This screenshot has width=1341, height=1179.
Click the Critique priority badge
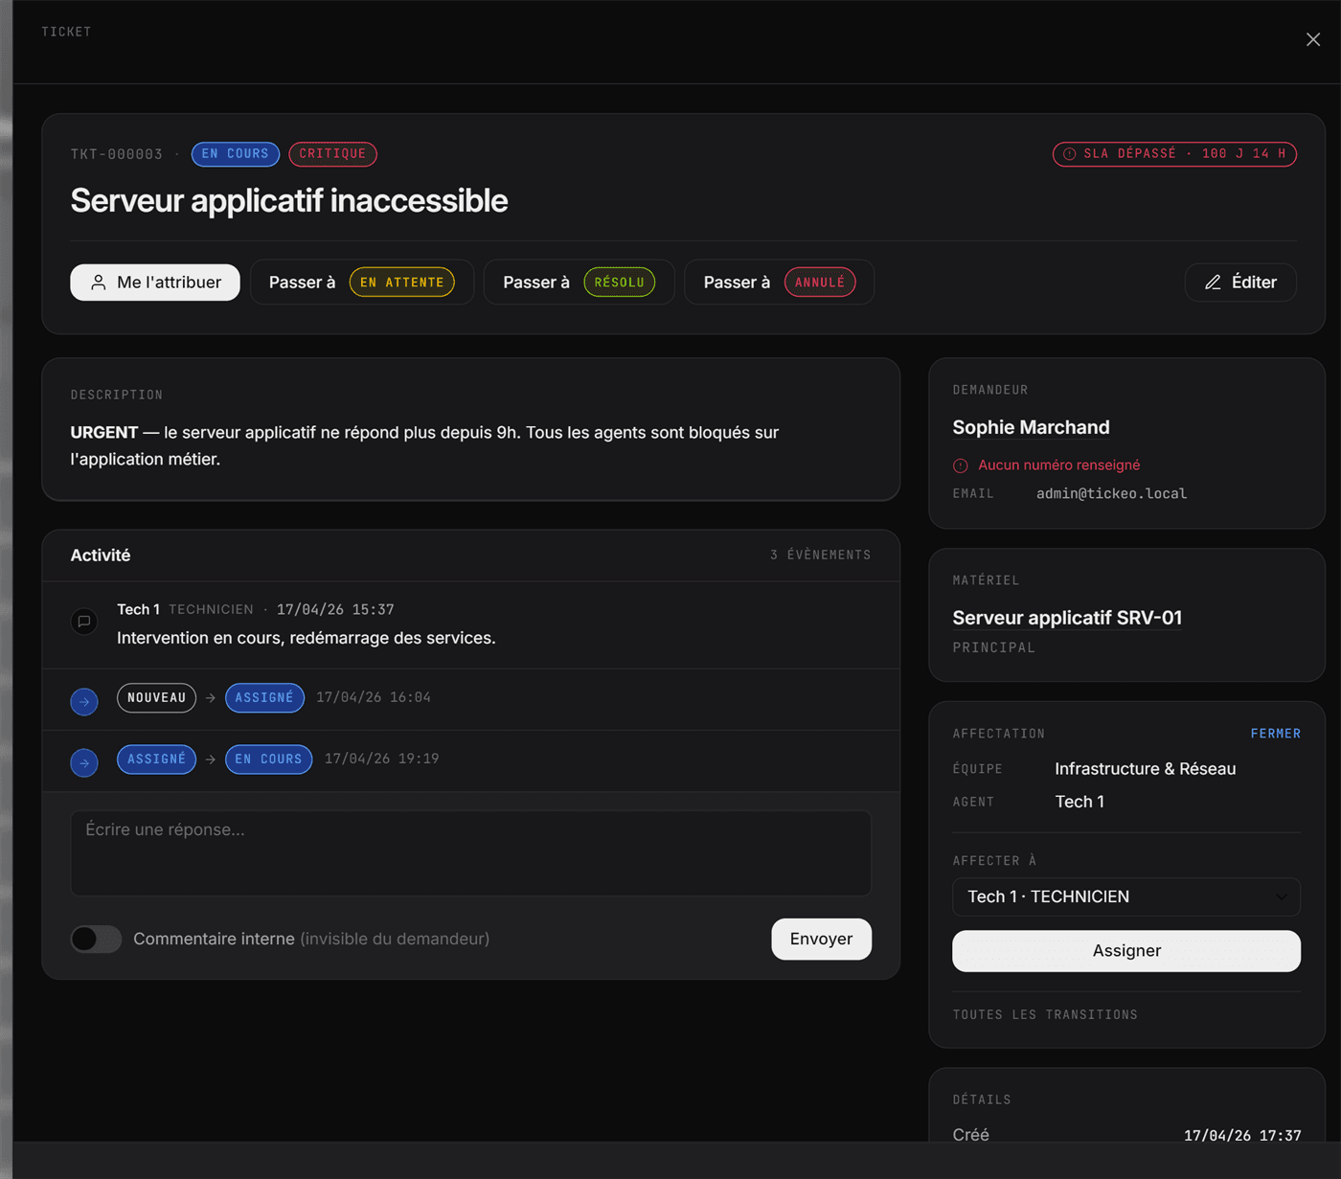tap(332, 154)
